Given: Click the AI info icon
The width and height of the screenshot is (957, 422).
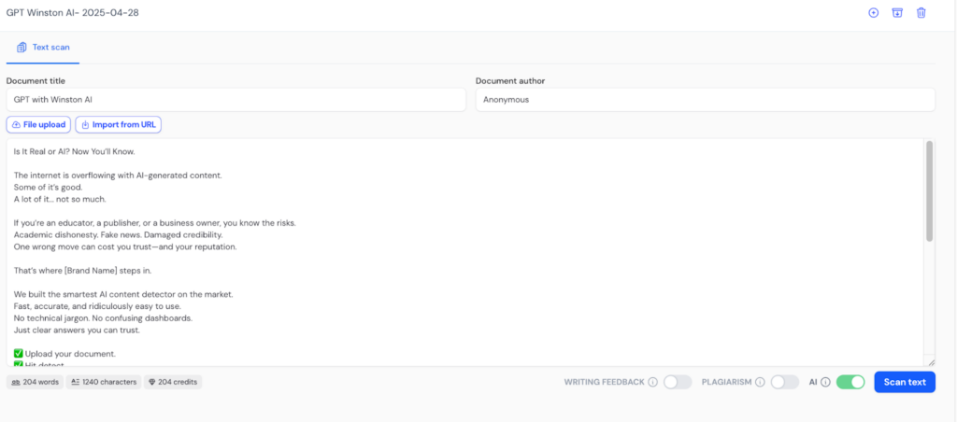Looking at the screenshot, I should point(826,383).
